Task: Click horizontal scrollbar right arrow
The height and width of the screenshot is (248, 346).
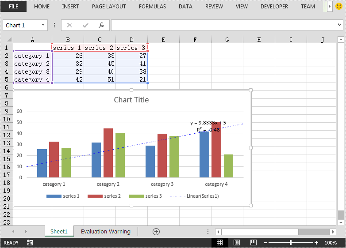Action: pyautogui.click(x=333, y=232)
